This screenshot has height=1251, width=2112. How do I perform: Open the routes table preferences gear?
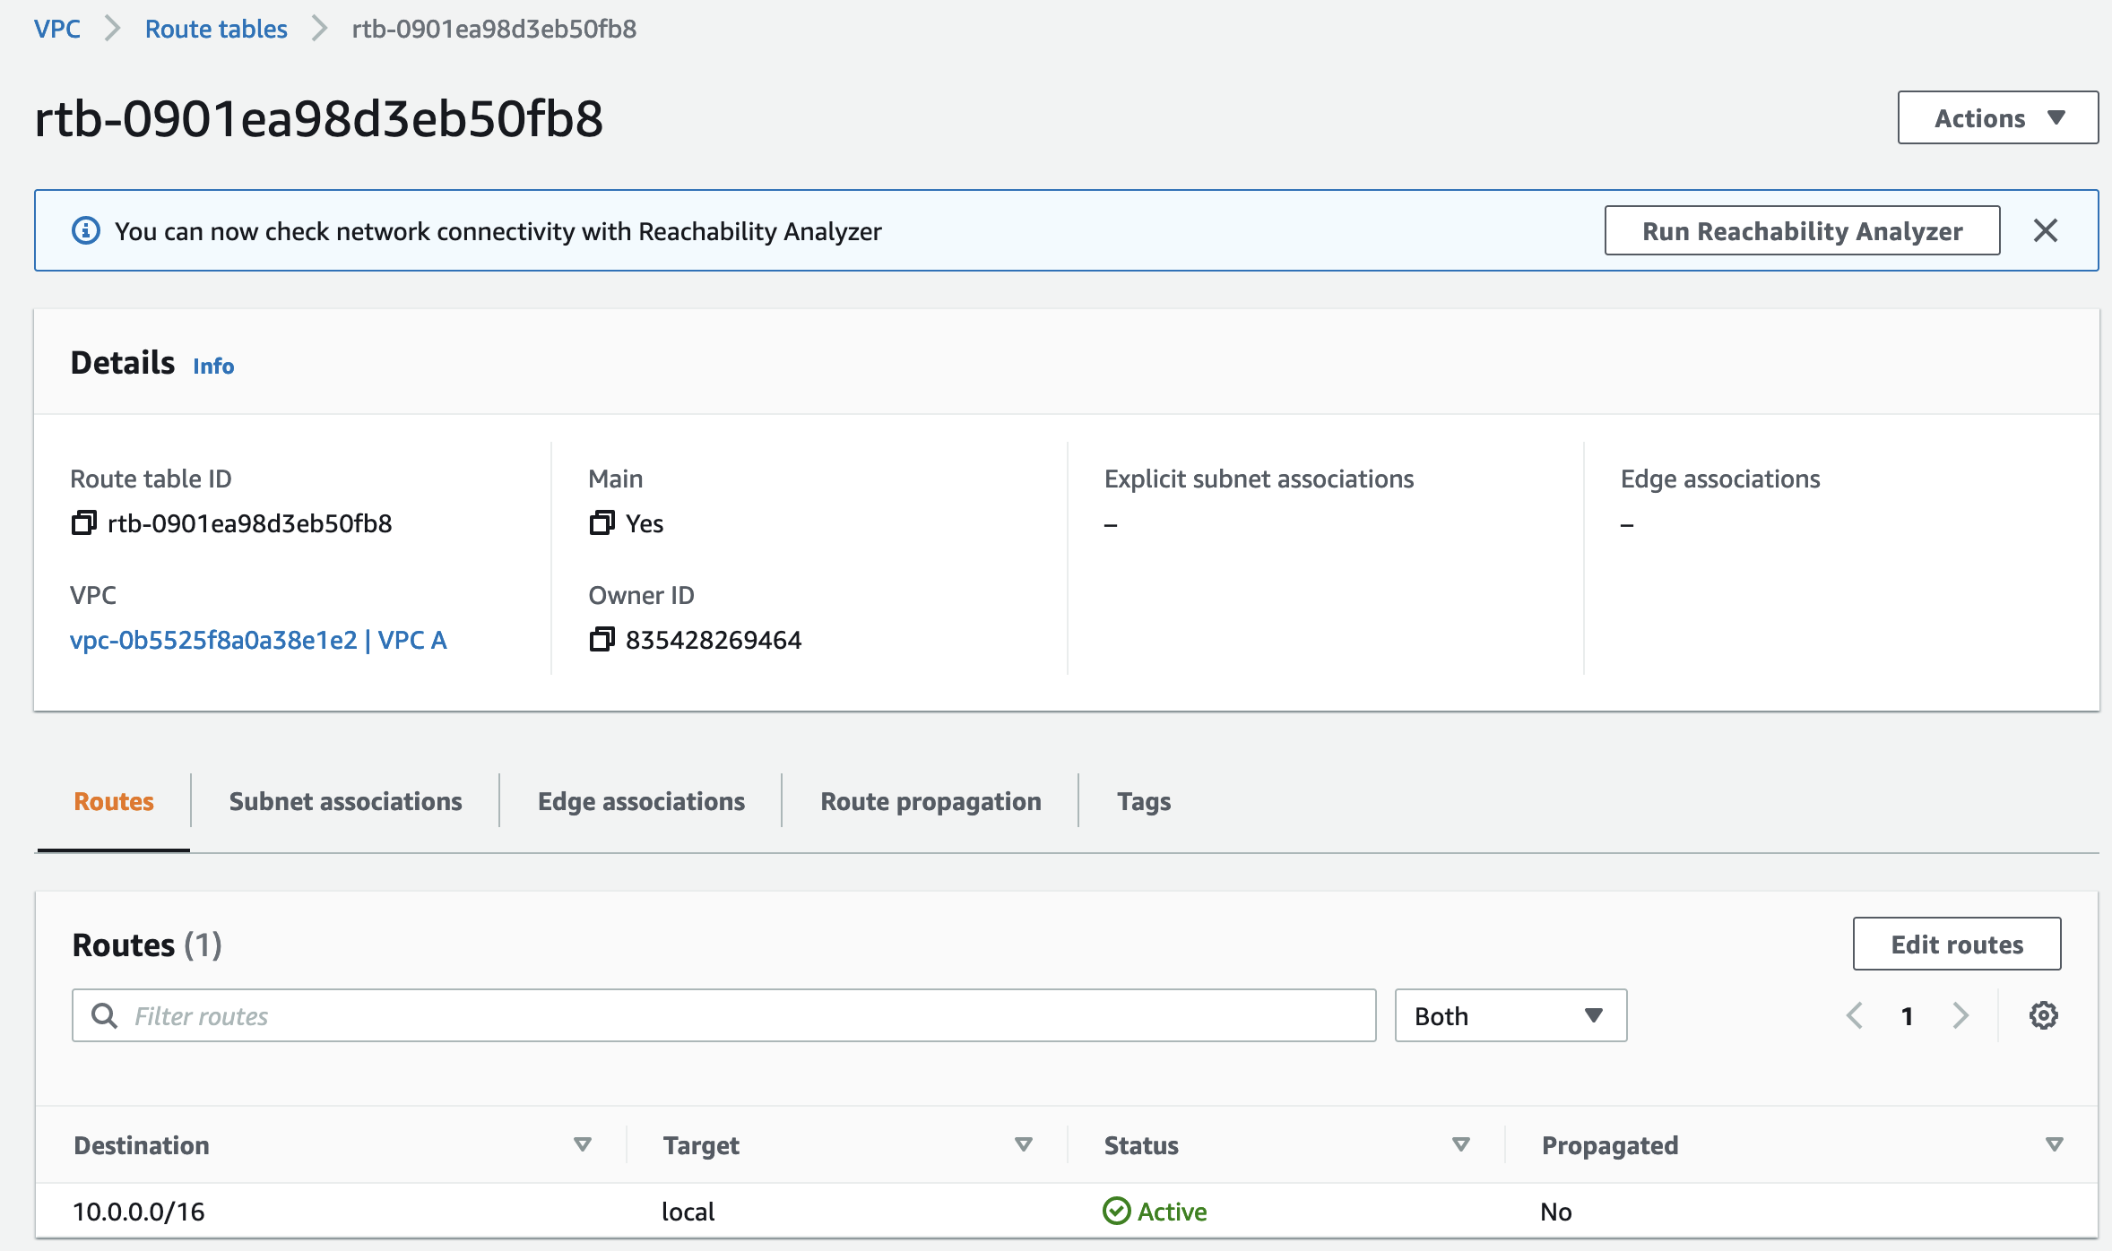point(2043,1015)
